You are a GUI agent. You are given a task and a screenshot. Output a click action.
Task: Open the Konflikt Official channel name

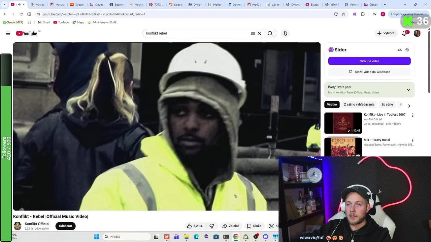[x=37, y=224]
